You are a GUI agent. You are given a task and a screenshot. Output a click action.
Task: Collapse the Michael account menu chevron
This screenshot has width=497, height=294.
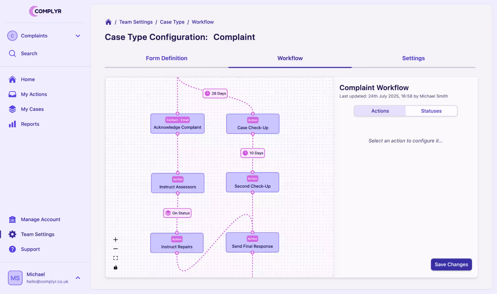(78, 278)
